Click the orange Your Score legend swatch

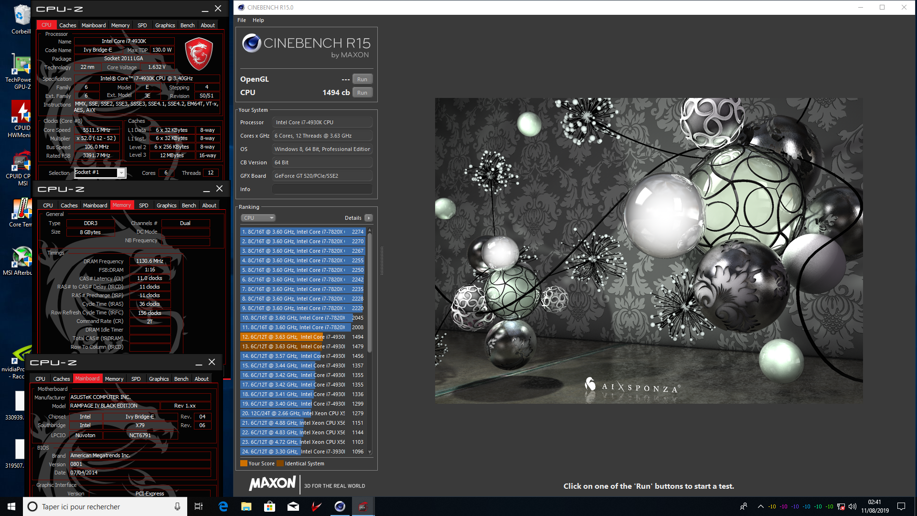[x=244, y=463]
